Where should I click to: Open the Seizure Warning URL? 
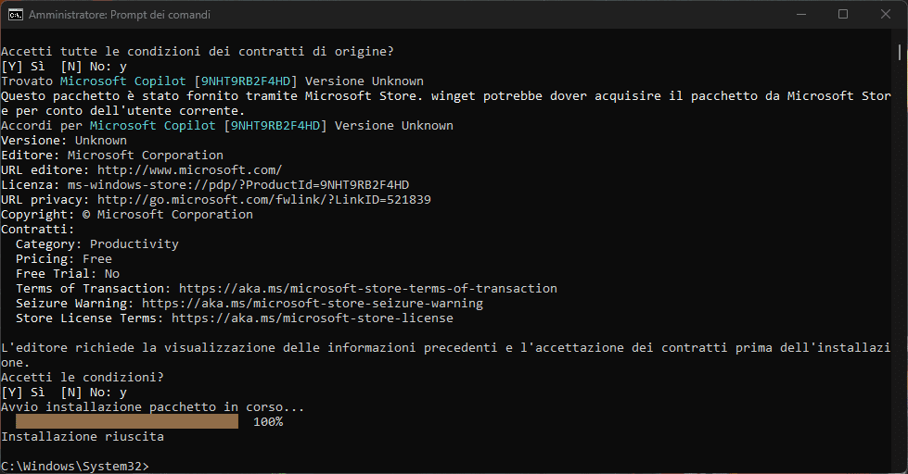click(312, 304)
